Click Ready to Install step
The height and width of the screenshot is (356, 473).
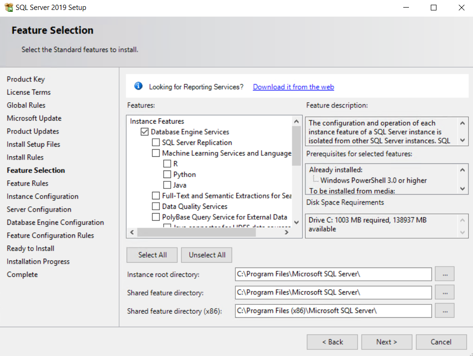[30, 249]
